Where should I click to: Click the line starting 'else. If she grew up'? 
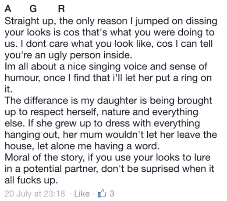tap(102, 124)
